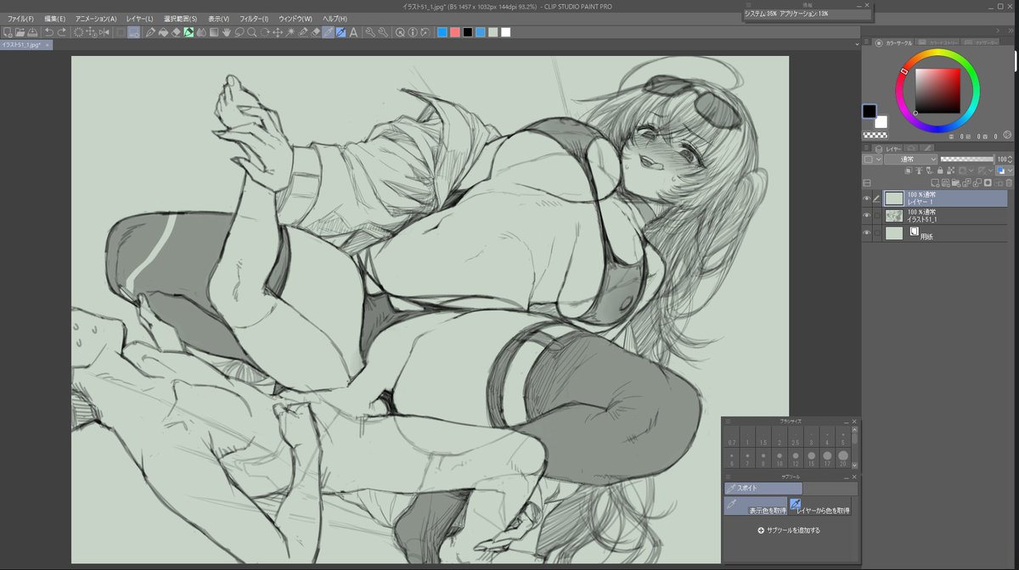The image size is (1019, 570).
Task: Click the Redo arrow icon
Action: pos(62,32)
